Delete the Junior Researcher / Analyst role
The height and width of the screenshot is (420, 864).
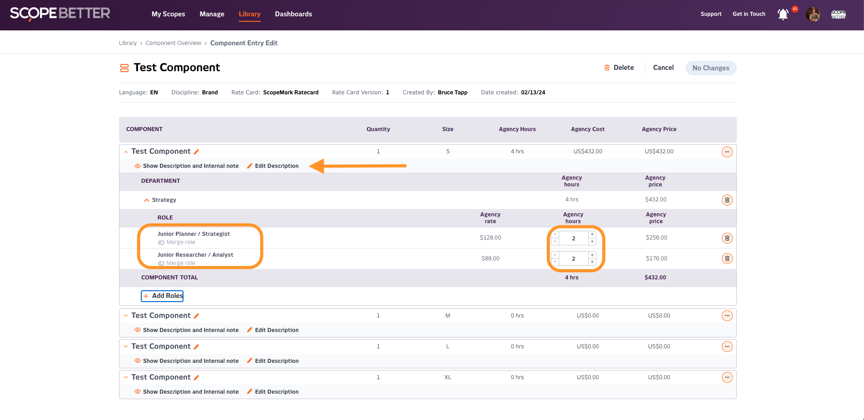pyautogui.click(x=727, y=259)
